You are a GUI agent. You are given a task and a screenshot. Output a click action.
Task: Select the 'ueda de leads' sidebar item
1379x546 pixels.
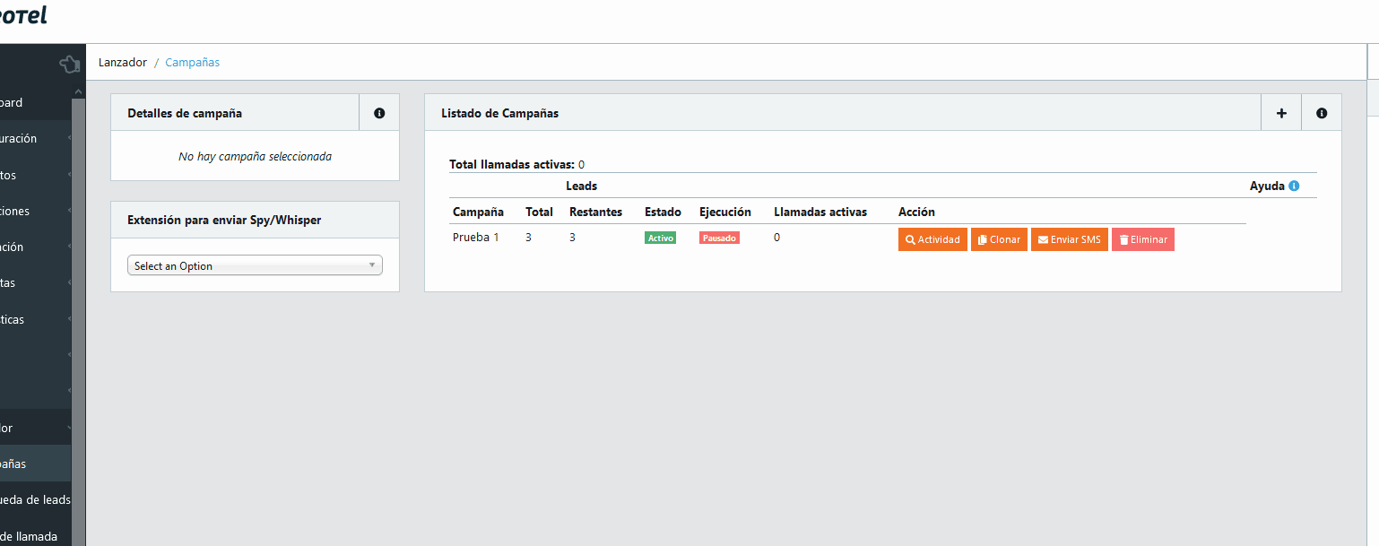36,500
